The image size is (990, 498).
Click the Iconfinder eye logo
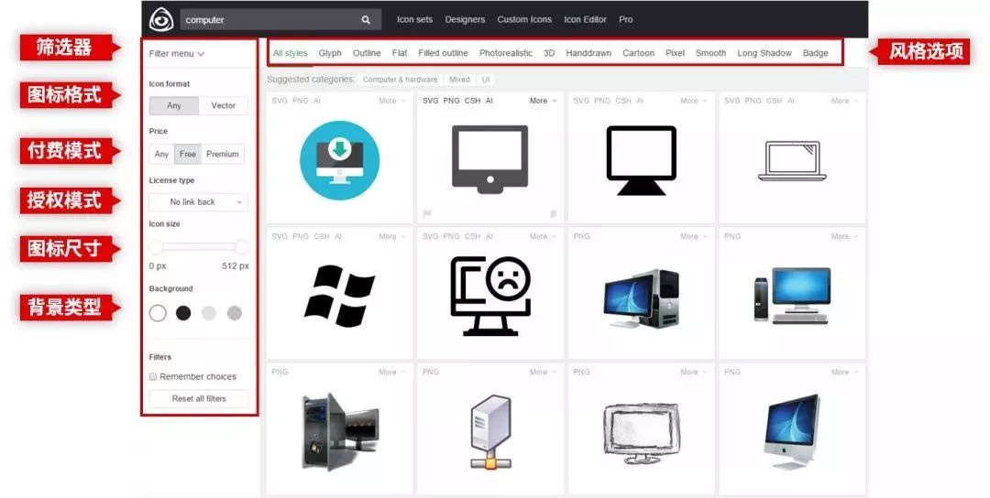click(161, 19)
